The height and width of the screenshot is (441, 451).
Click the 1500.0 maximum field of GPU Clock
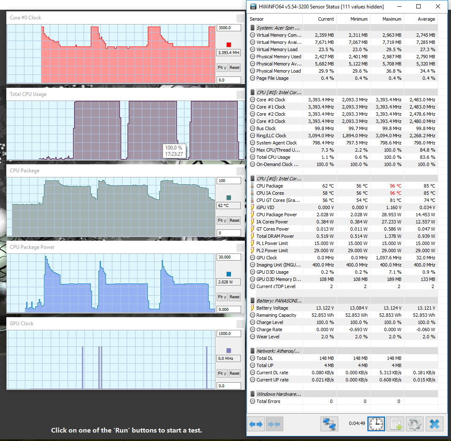pyautogui.click(x=228, y=334)
